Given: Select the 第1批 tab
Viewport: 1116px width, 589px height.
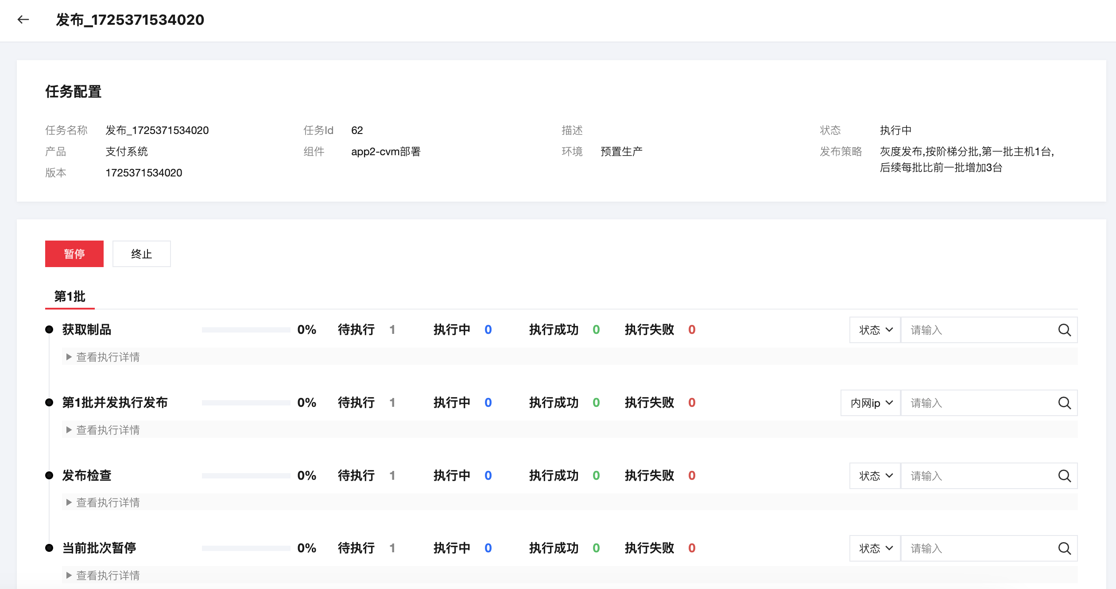Looking at the screenshot, I should click(70, 296).
